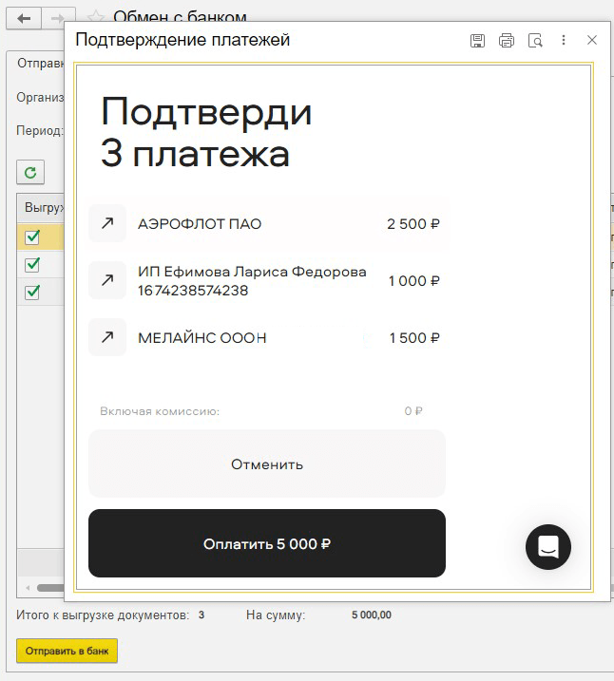
Task: Click the Print icon in dialog header
Action: [x=507, y=41]
